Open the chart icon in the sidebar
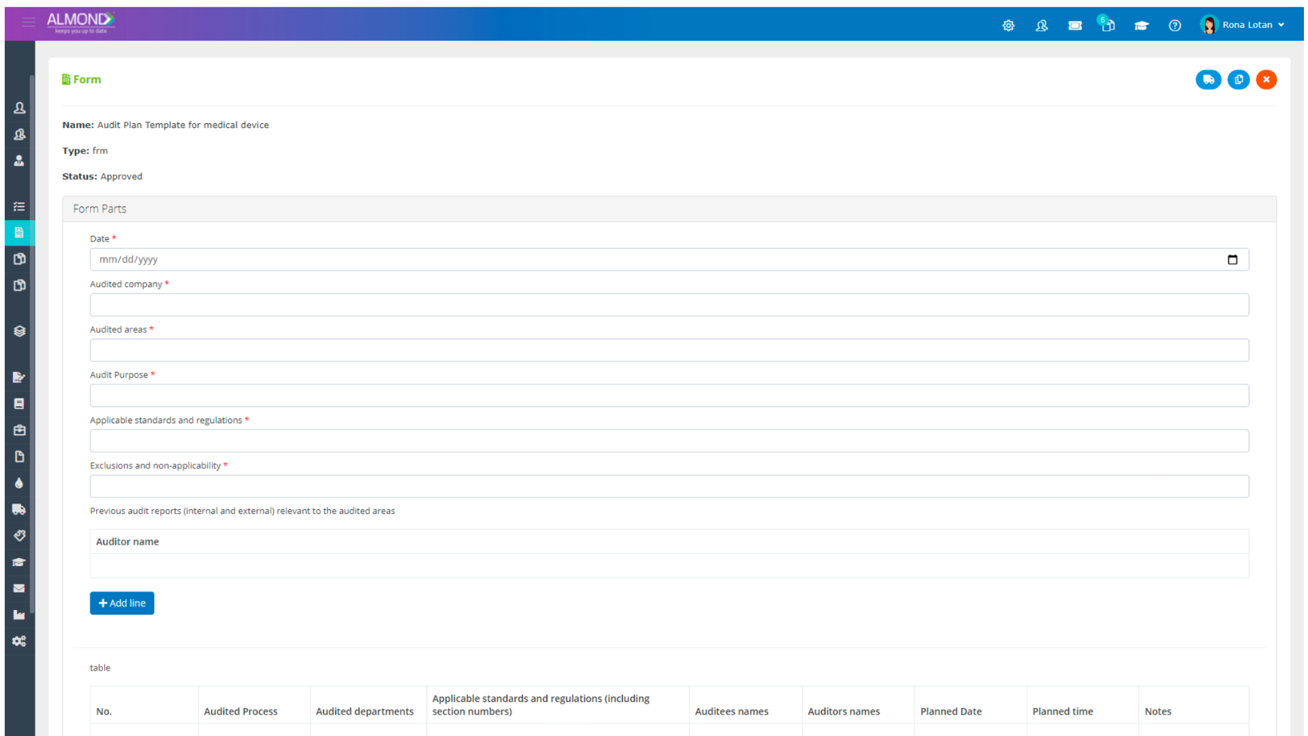The height and width of the screenshot is (736, 1308). [x=19, y=615]
